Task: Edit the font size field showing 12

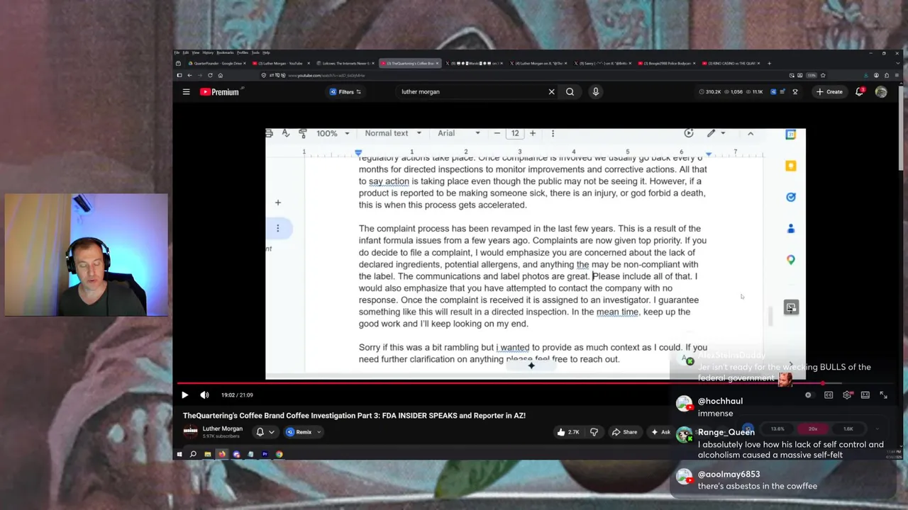Action: (x=515, y=133)
